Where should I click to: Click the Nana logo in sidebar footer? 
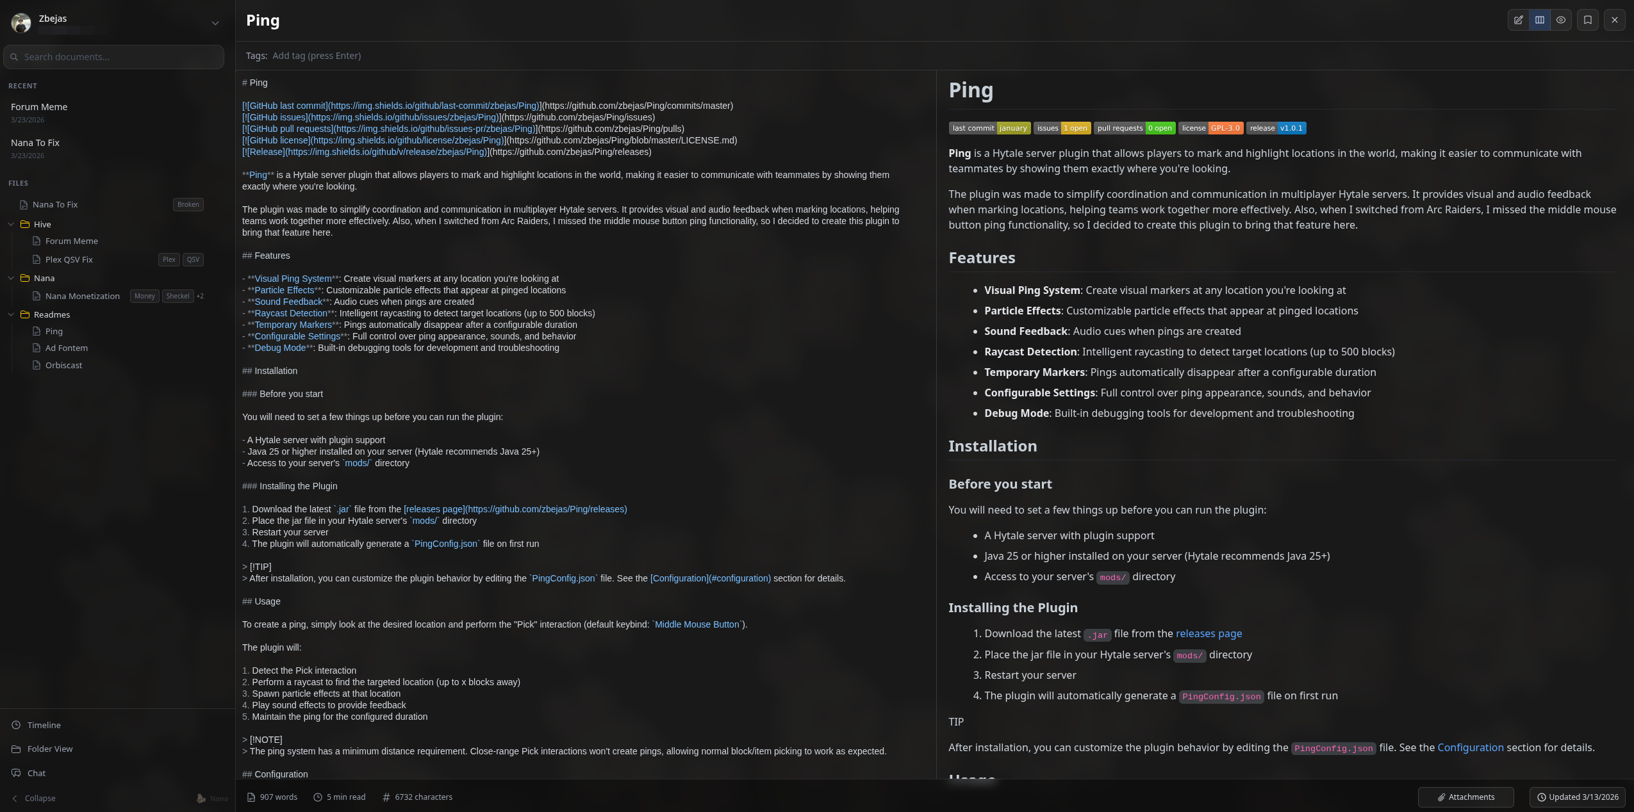212,798
